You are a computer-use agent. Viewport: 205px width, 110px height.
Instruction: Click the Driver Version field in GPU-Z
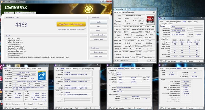tap(138, 46)
